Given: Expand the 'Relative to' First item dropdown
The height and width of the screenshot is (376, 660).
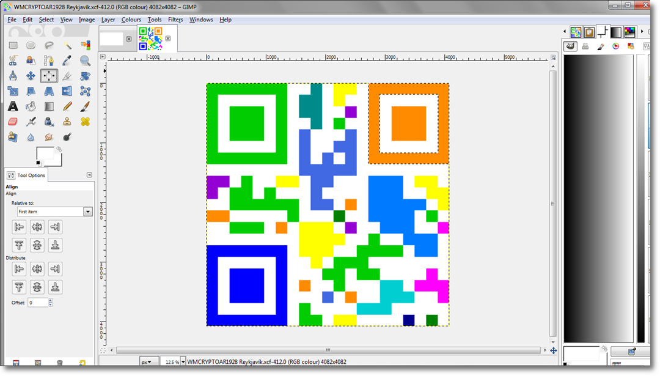Looking at the screenshot, I should pyautogui.click(x=55, y=212).
